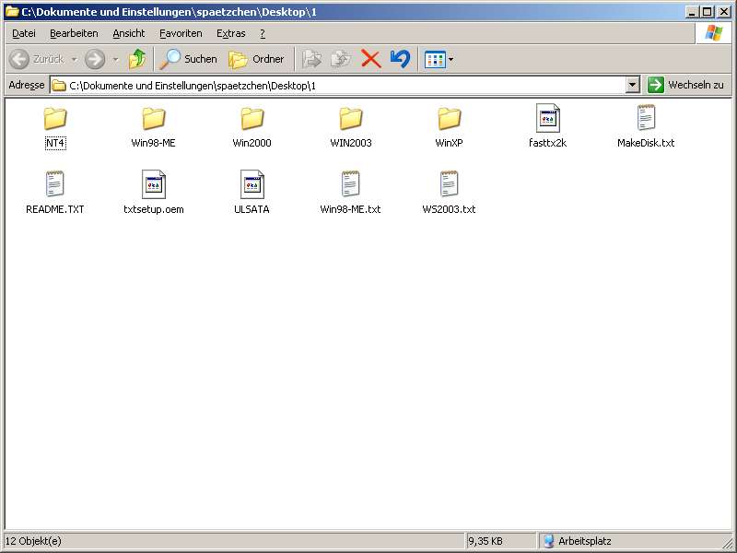
Task: Open the Favoriten menu
Action: coord(181,33)
